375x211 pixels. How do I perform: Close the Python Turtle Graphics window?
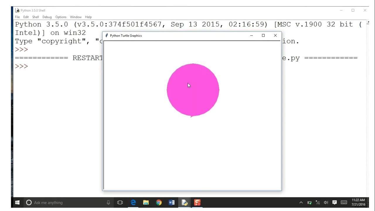pyautogui.click(x=275, y=35)
